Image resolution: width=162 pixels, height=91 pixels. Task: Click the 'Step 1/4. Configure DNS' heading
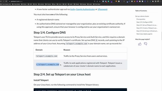click(x=50, y=33)
